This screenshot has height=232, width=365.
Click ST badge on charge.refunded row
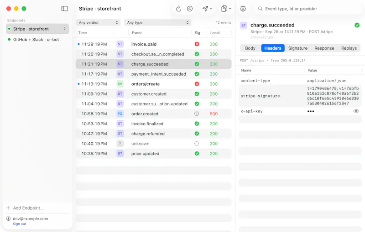point(120,134)
